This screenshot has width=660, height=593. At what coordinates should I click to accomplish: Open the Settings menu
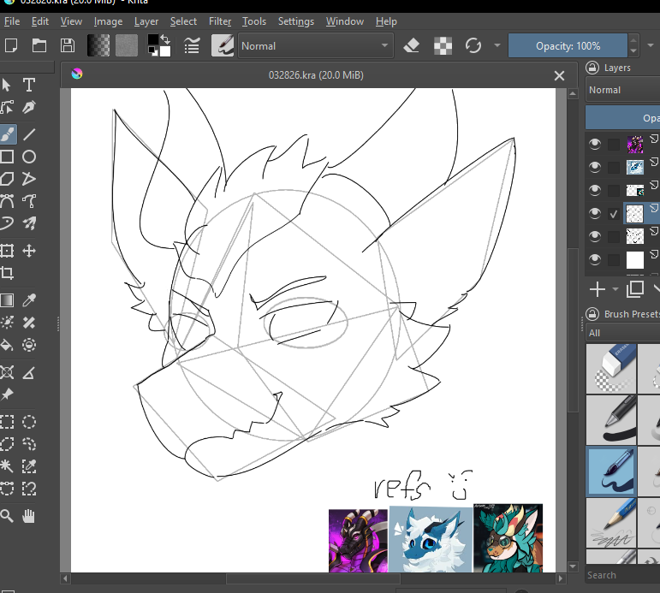(x=296, y=21)
